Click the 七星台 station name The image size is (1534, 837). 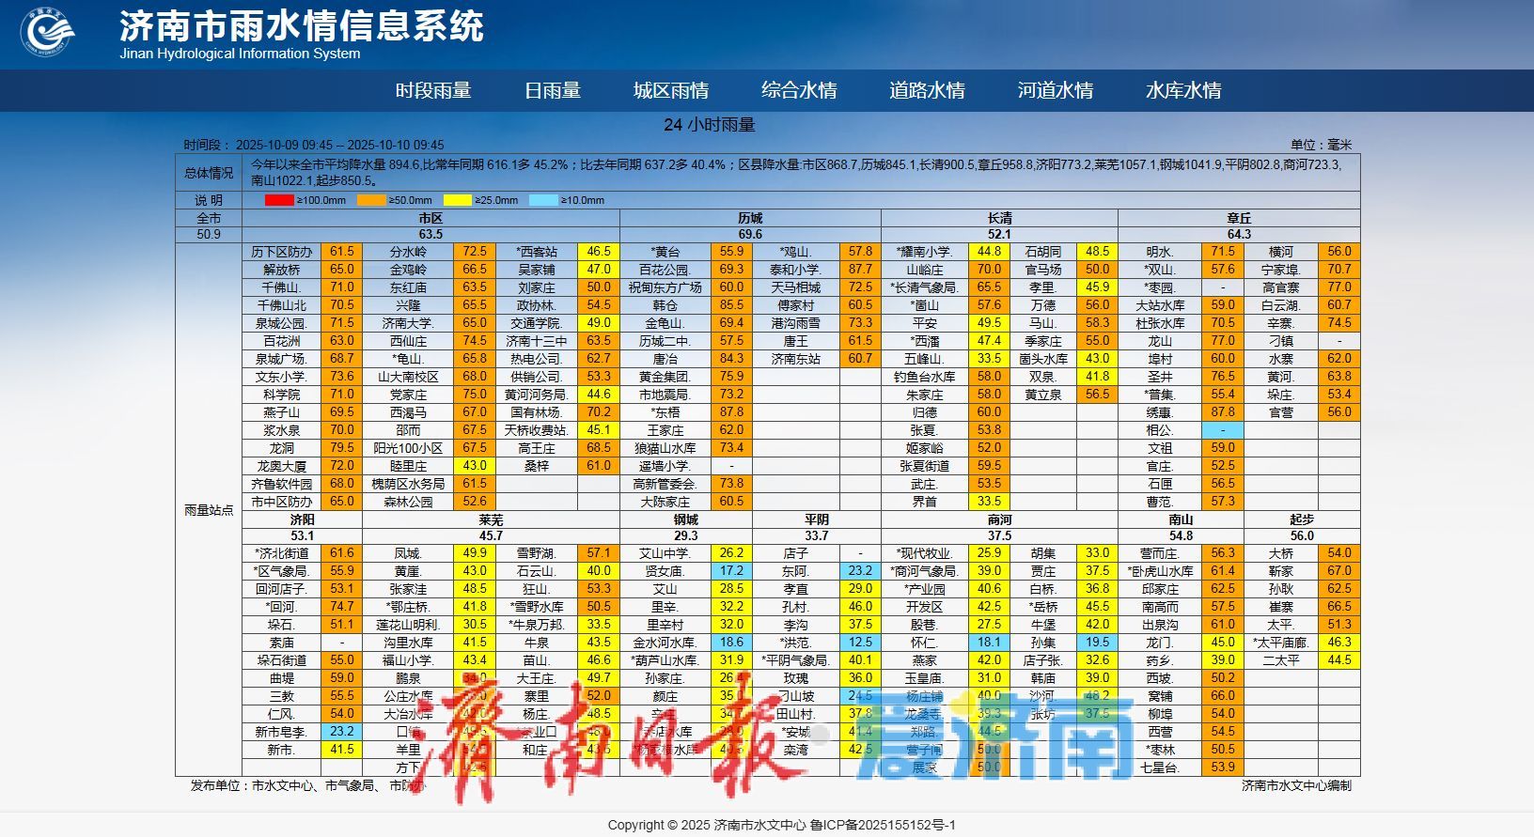click(1160, 767)
